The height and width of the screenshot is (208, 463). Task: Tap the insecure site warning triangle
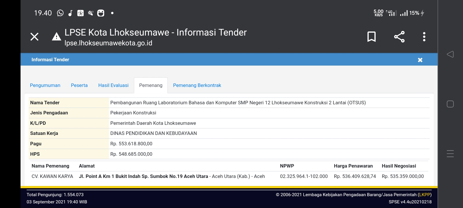(56, 37)
